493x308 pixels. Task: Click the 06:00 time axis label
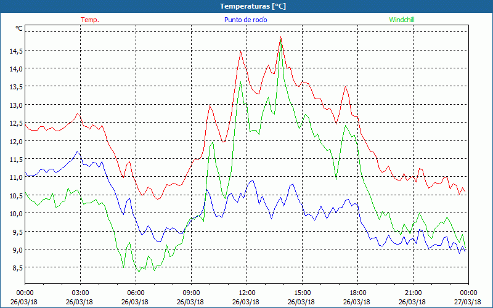click(136, 293)
